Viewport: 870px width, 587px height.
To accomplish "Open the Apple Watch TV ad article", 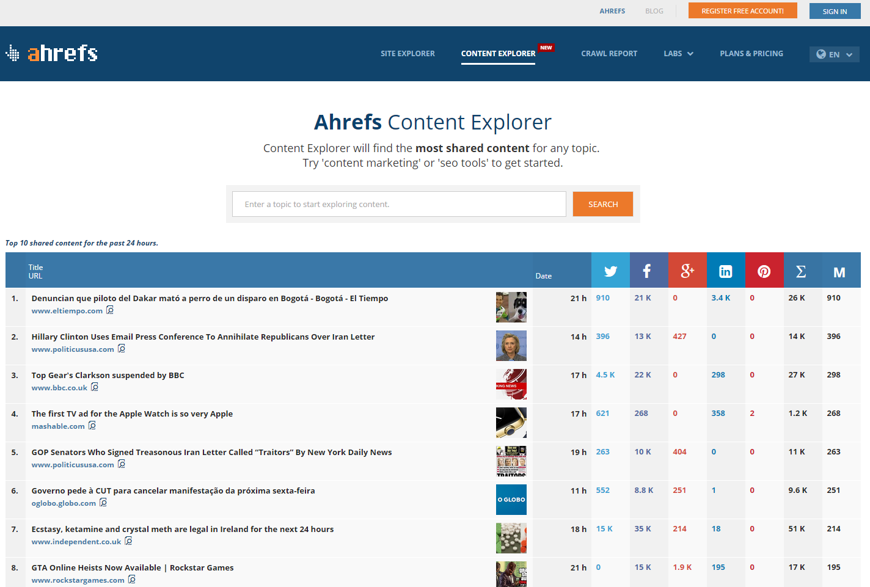I will click(x=133, y=414).
